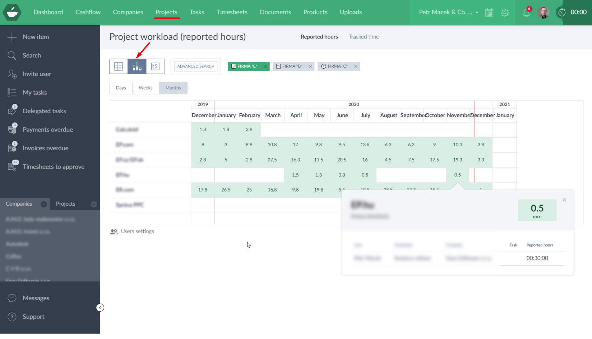Switch to Weeks view
Image resolution: width=592 pixels, height=339 pixels.
point(145,88)
